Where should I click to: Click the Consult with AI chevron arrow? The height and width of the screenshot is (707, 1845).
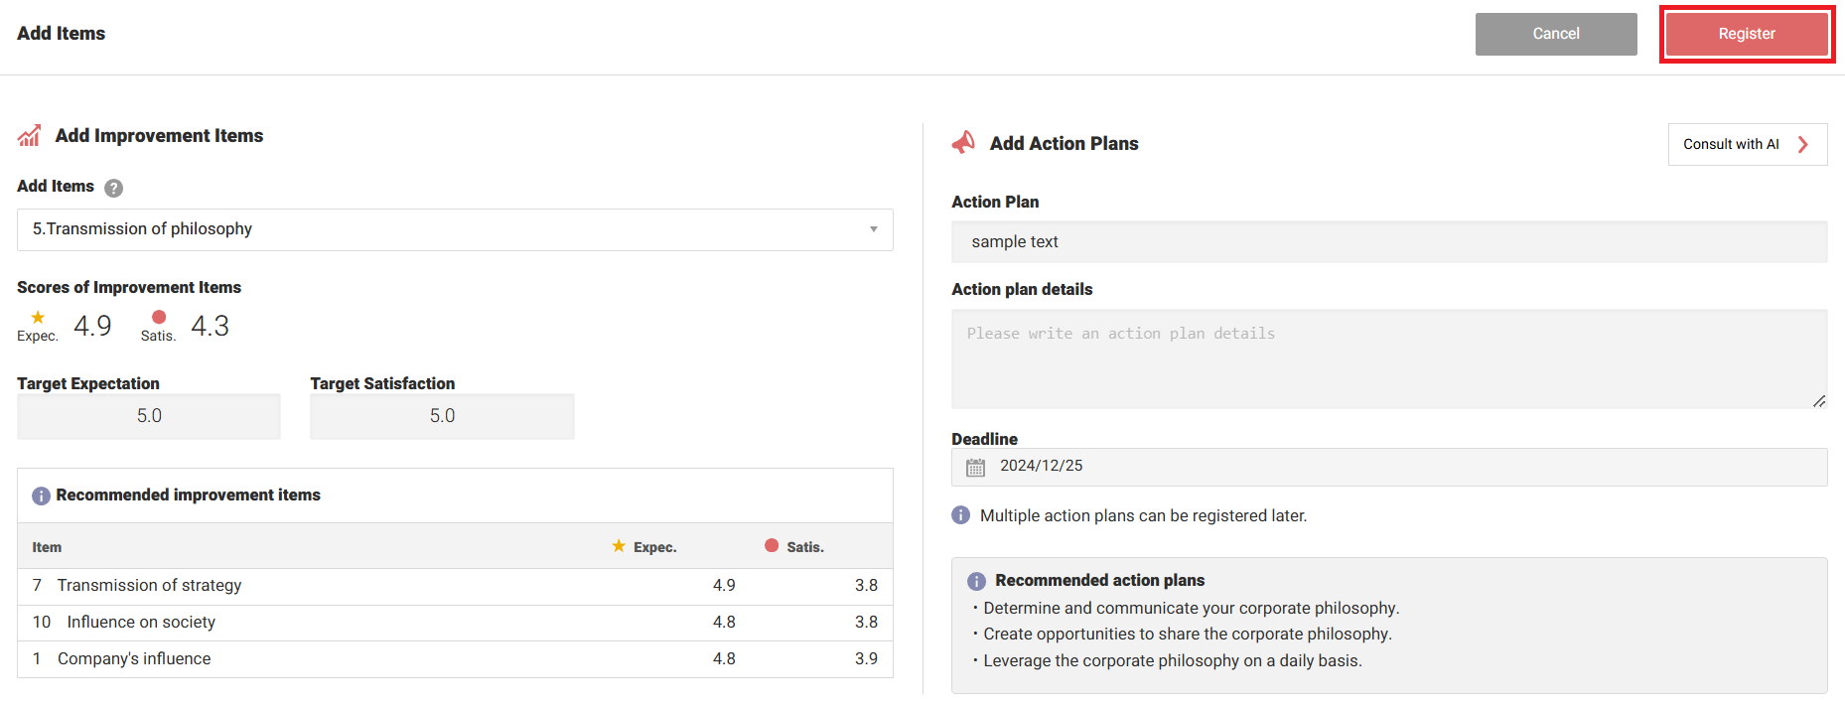1803,145
